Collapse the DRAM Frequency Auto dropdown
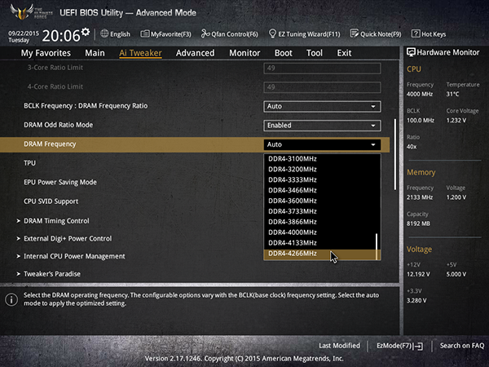 322,144
